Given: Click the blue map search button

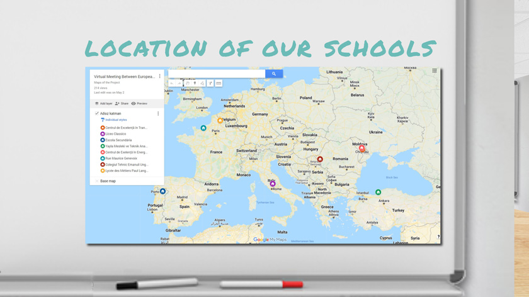Looking at the screenshot, I should tap(273, 74).
